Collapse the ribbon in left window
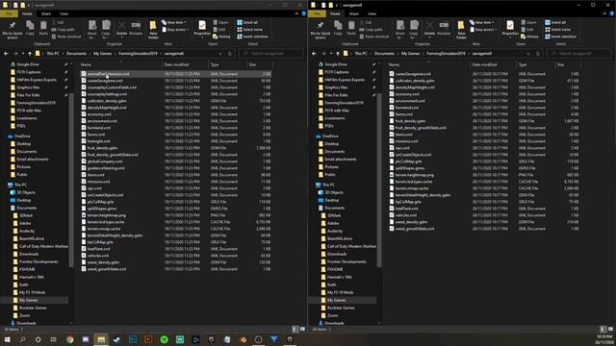The width and height of the screenshot is (616, 346). (296, 13)
